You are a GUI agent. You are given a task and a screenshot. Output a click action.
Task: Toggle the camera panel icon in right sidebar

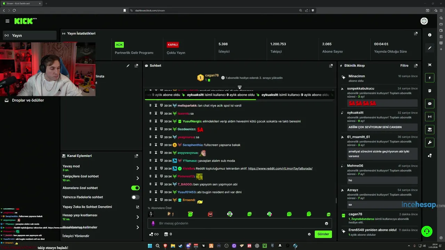pyautogui.click(x=430, y=130)
